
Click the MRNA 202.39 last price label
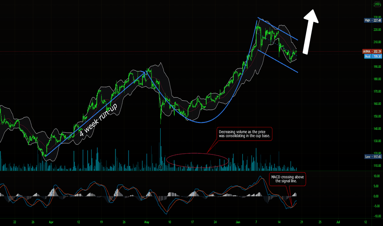click(372, 51)
